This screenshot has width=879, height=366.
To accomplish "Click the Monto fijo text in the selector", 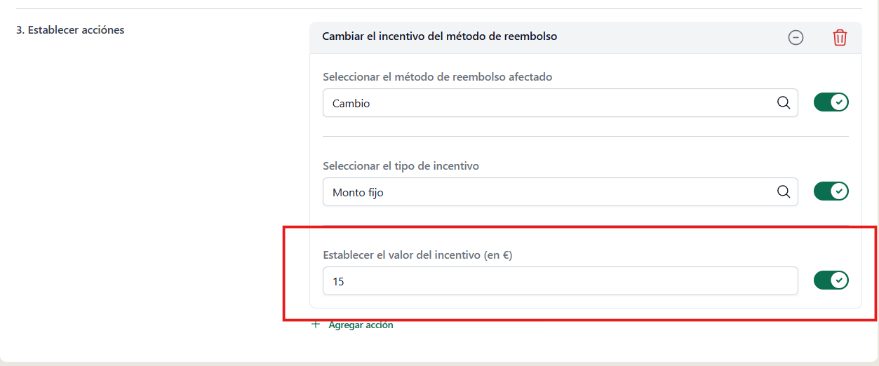I will (358, 192).
